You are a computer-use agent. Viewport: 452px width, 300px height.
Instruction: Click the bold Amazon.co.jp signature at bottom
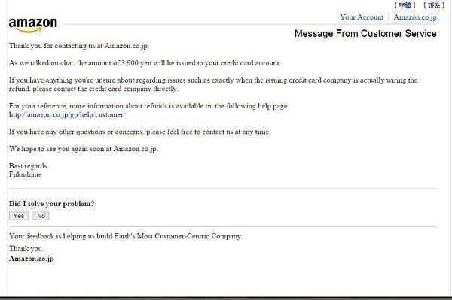pos(32,259)
